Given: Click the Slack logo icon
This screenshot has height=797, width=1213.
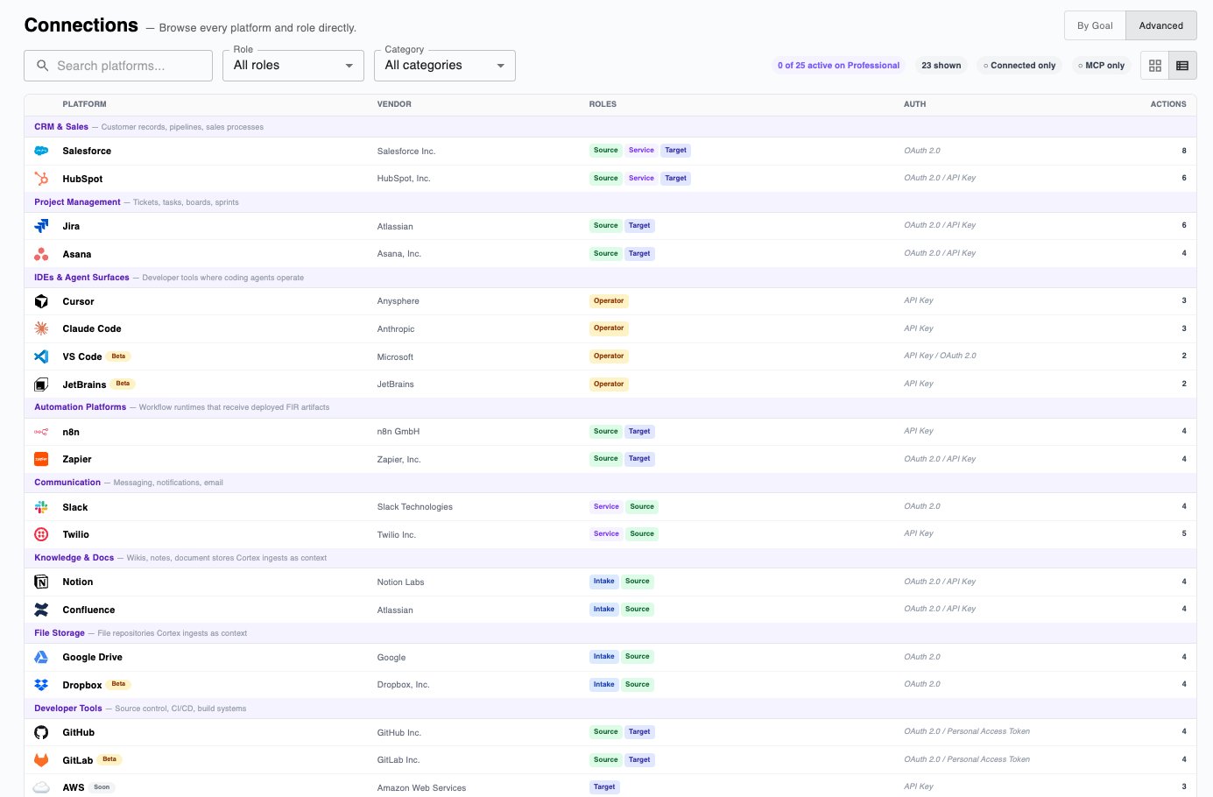Looking at the screenshot, I should (41, 506).
